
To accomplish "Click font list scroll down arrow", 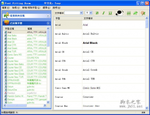I will pos(48,102).
